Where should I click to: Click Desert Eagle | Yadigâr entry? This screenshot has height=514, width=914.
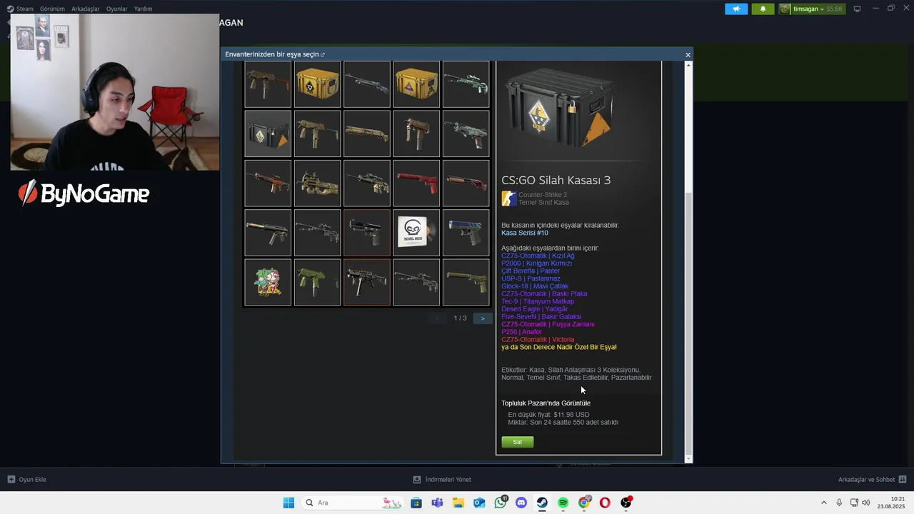click(x=535, y=309)
